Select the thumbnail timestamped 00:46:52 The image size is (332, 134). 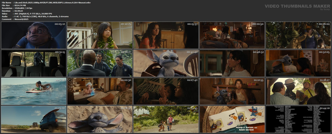232,63
